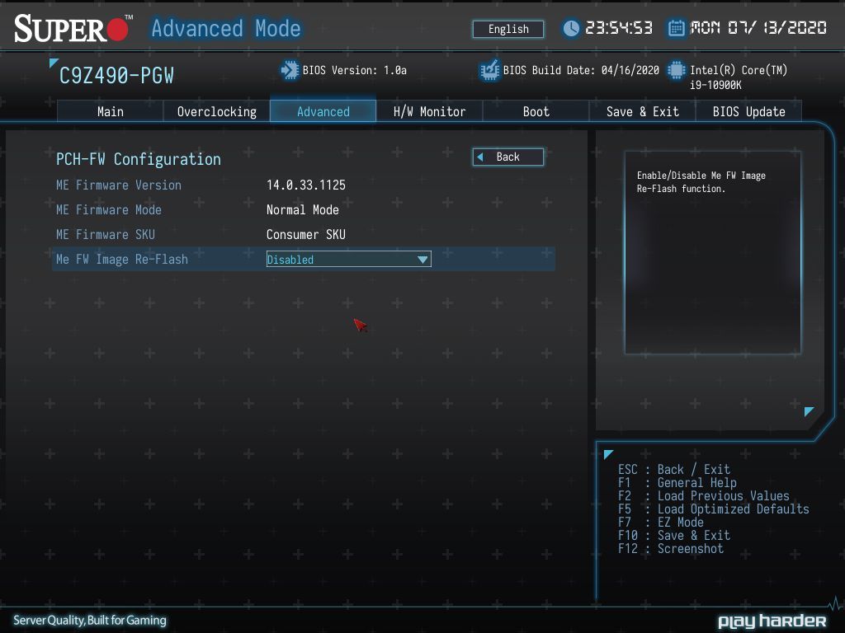Screen dimensions: 845x633
Task: Switch to the Overclocking tab
Action: click(217, 111)
